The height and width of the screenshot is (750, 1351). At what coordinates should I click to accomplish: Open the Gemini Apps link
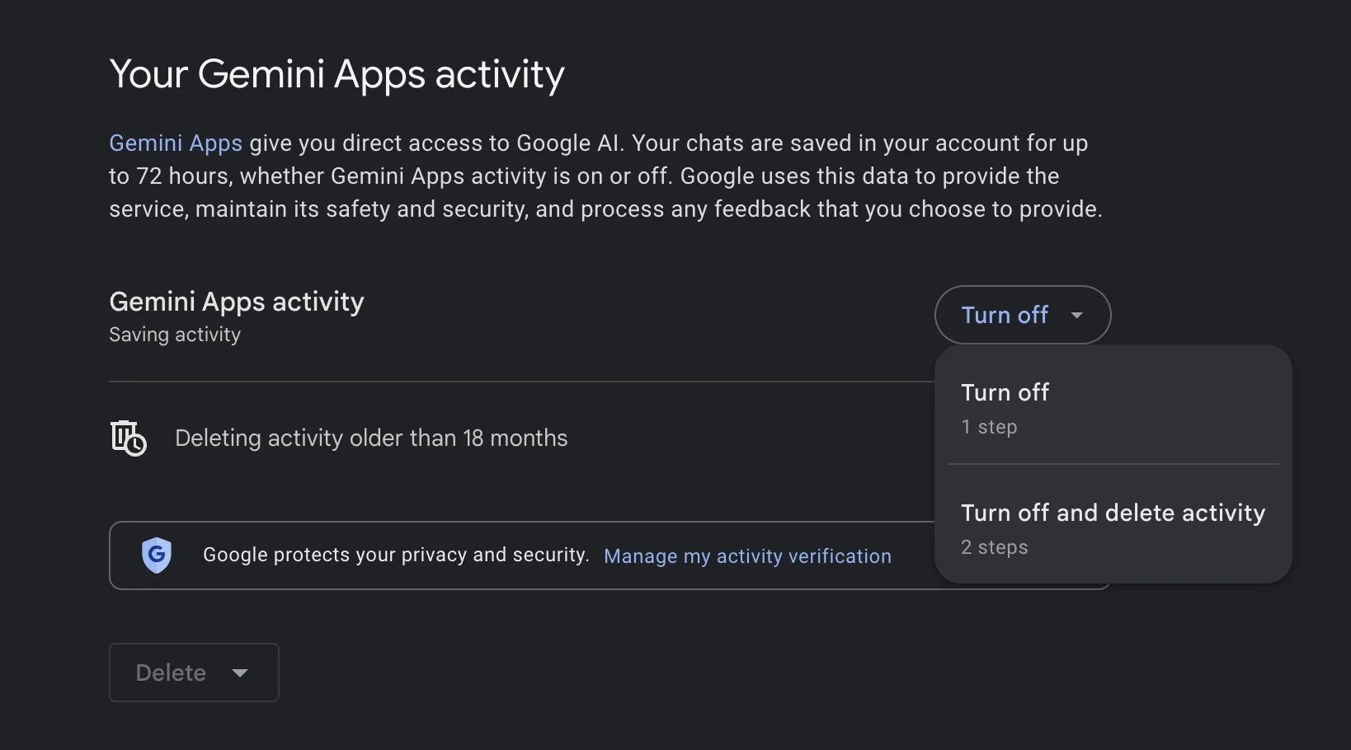click(x=176, y=143)
